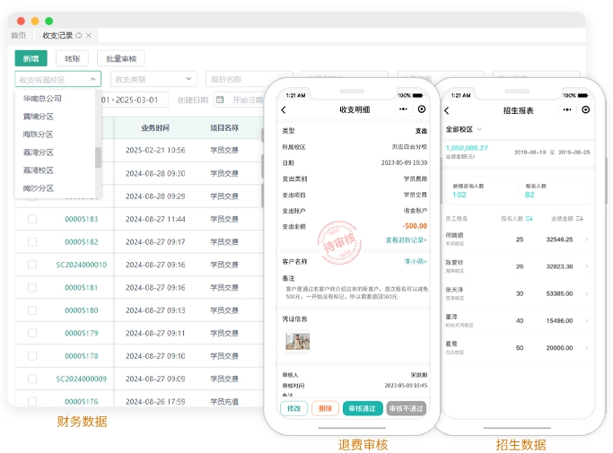Check the box for record 00005183

(32, 219)
